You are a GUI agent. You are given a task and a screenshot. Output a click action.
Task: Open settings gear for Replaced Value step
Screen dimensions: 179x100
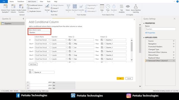tap(174, 58)
